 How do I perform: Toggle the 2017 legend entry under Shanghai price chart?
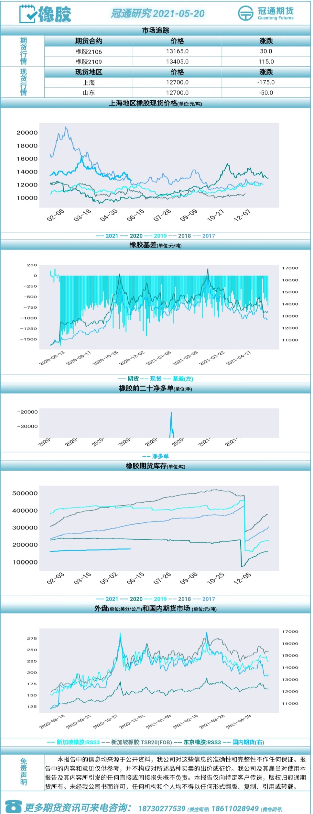204,236
